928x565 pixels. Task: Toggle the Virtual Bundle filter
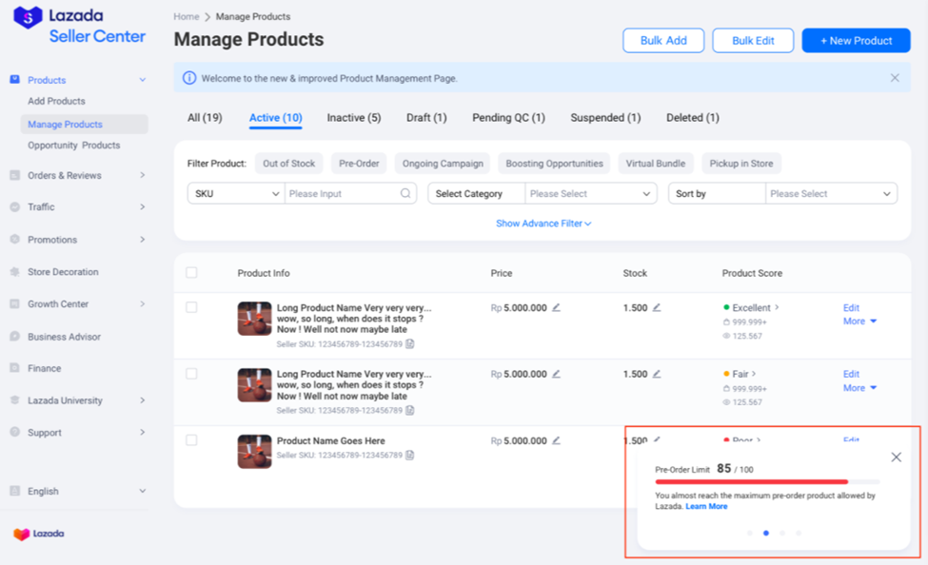[656, 164]
